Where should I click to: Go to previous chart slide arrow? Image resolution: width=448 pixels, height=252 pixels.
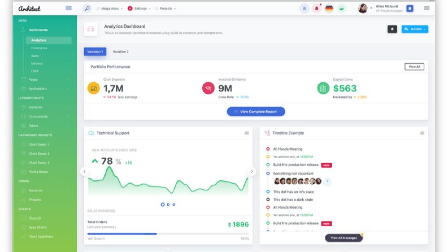tap(84, 171)
